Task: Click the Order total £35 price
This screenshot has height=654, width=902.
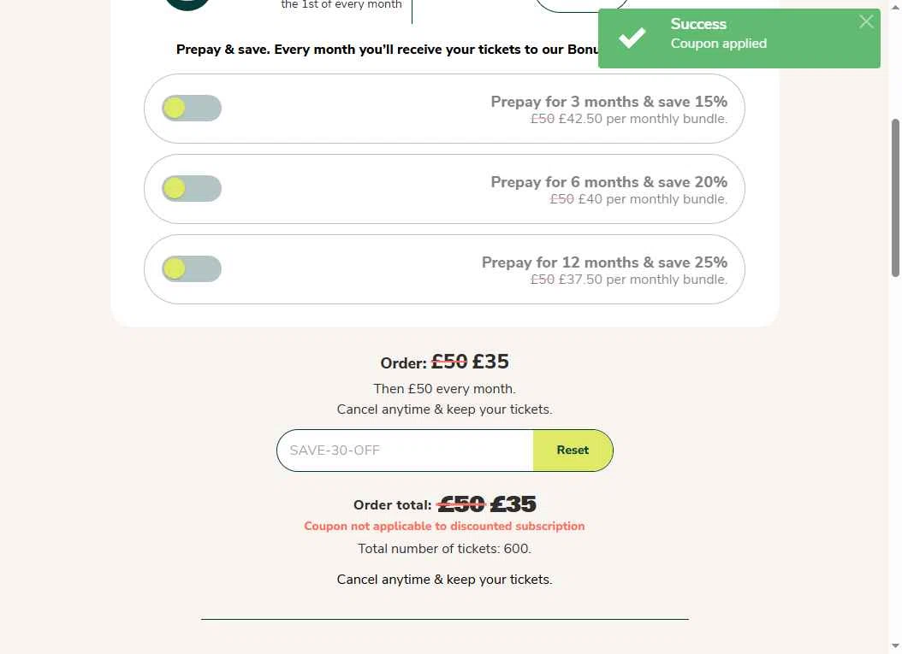Action: pyautogui.click(x=513, y=504)
